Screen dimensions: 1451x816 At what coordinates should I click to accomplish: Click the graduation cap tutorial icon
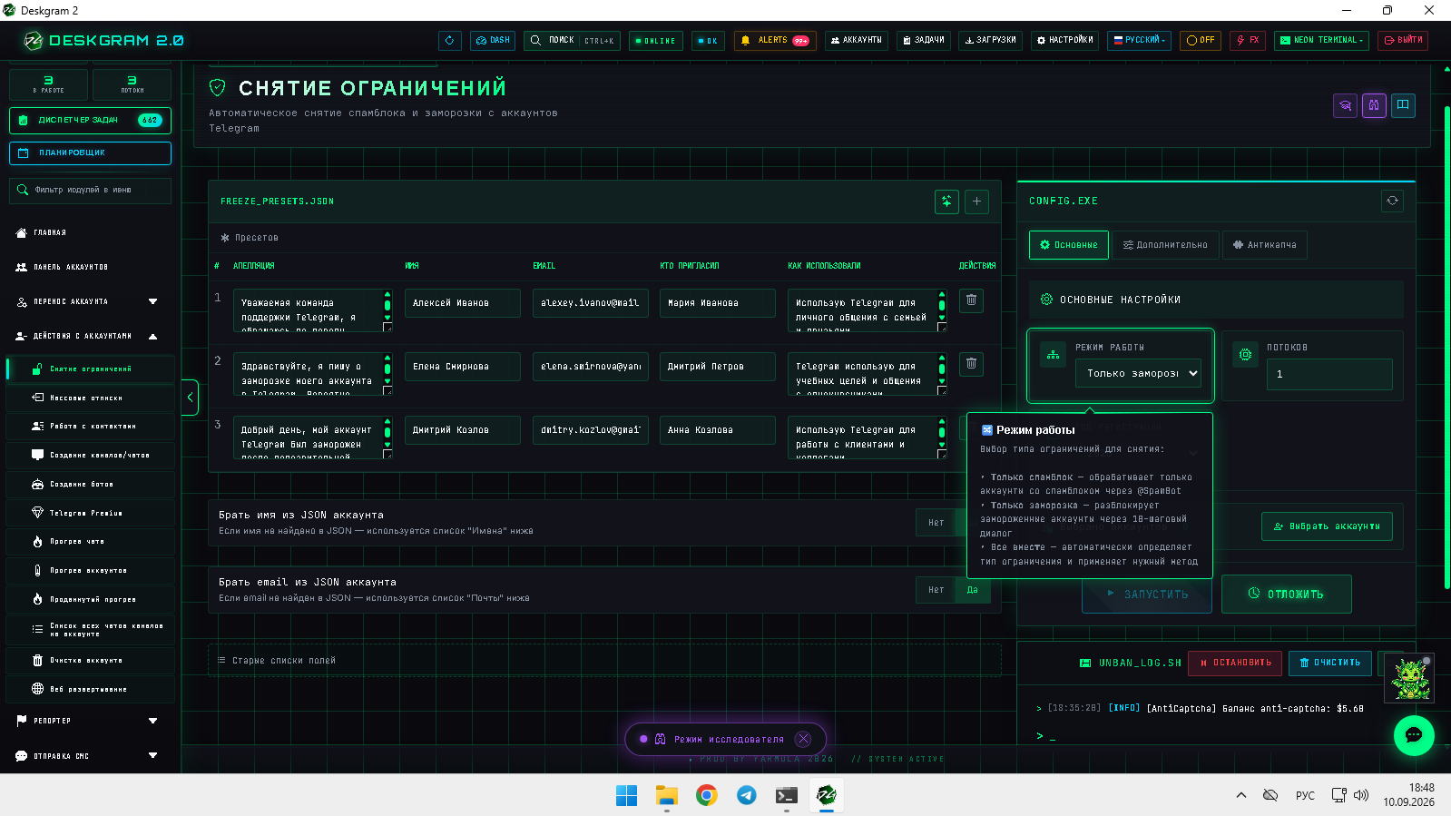[x=1345, y=105]
